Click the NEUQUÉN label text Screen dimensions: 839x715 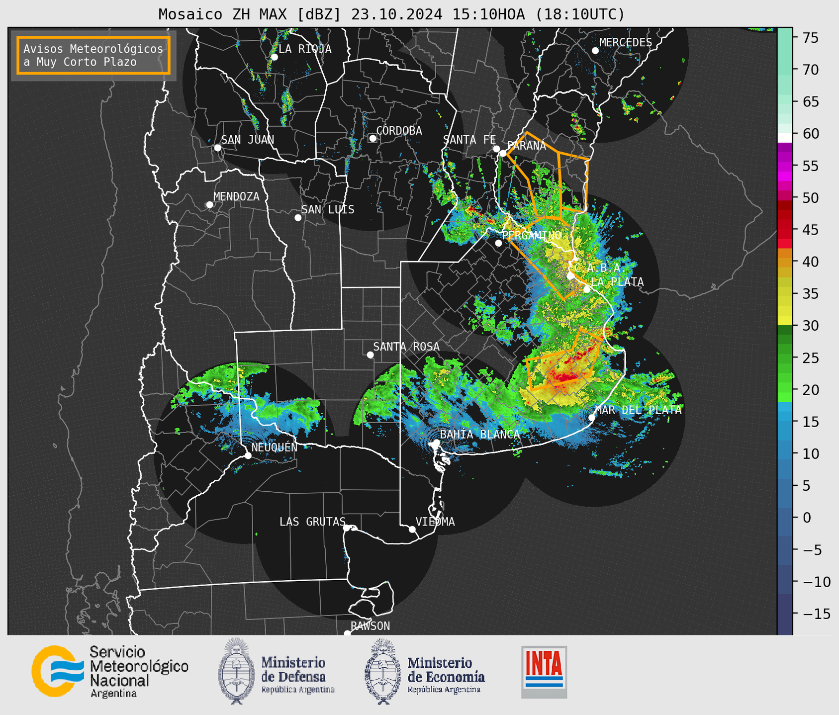(275, 447)
